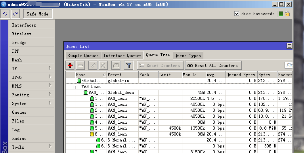Image resolution: width=304 pixels, height=153 pixels.
Task: Click the Reset Counters button
Action: (x=160, y=65)
